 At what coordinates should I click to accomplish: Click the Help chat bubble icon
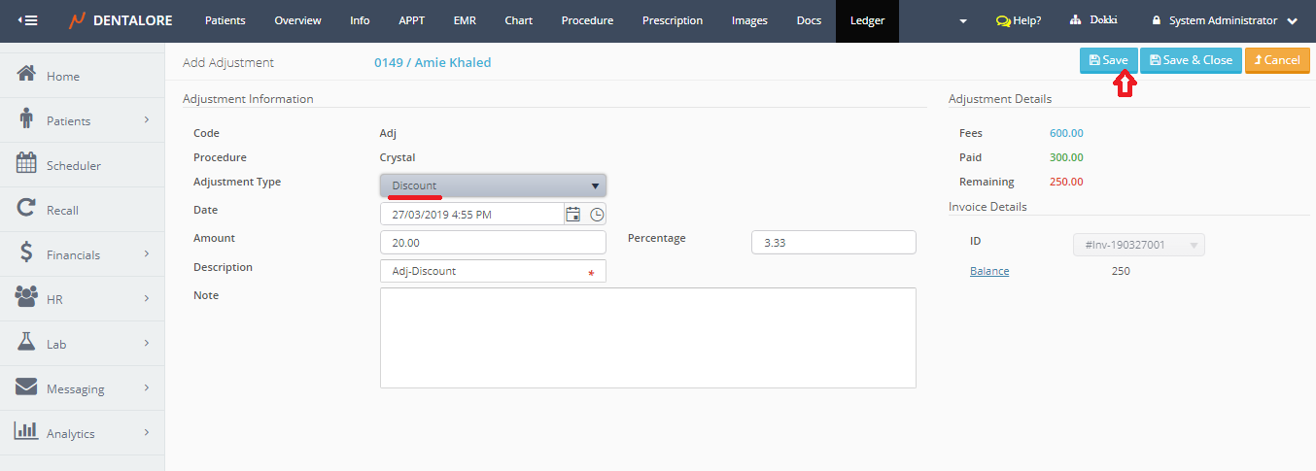tap(1003, 20)
